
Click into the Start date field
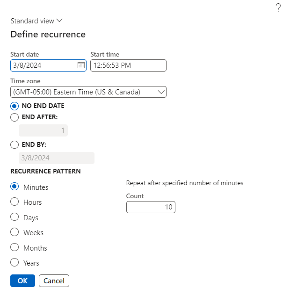point(42,65)
